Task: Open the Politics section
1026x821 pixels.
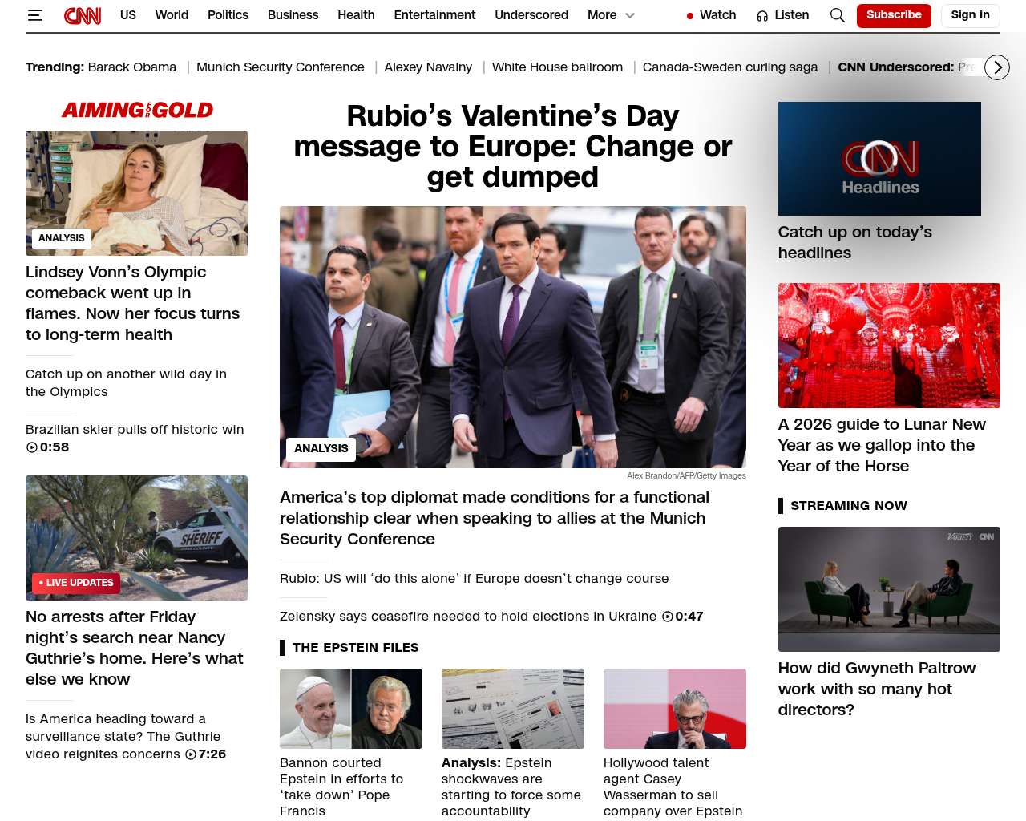Action: tap(228, 15)
